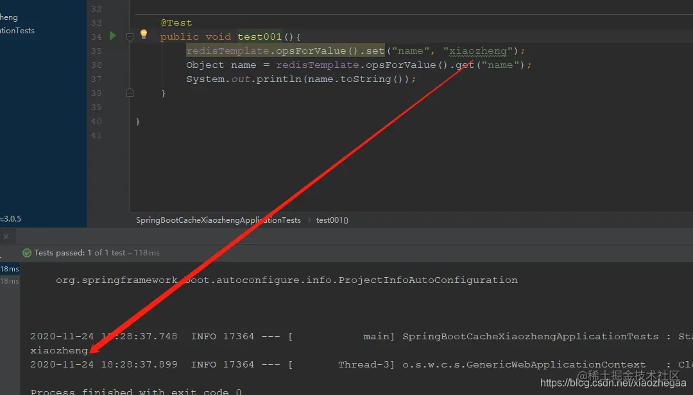Select the first 18ms test result row
The height and width of the screenshot is (395, 693).
click(10, 269)
